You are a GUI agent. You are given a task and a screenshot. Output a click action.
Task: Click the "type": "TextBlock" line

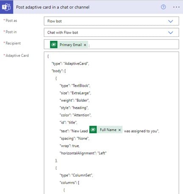coord(75,86)
